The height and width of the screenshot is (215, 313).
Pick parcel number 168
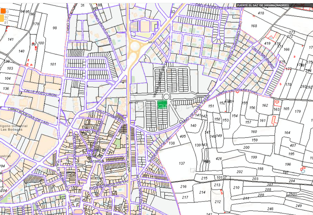(x=254, y=26)
